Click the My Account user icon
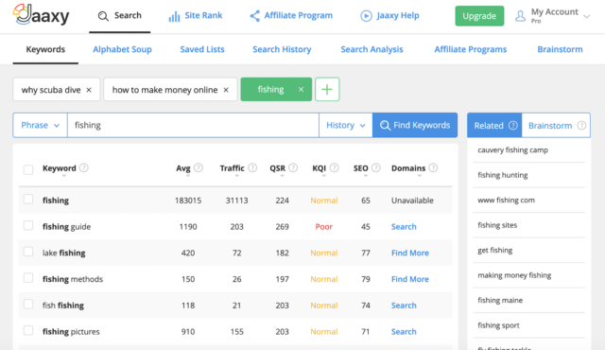The width and height of the screenshot is (605, 350). 520,16
